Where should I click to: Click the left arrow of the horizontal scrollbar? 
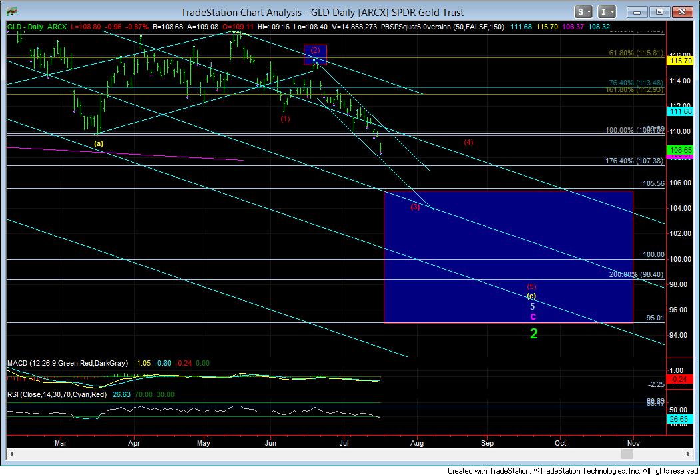12,454
